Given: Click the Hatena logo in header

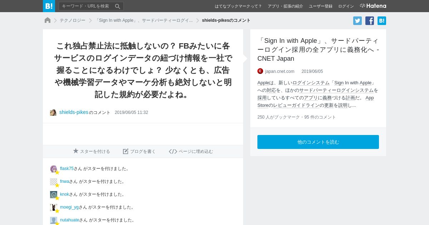Looking at the screenshot, I should tap(373, 6).
